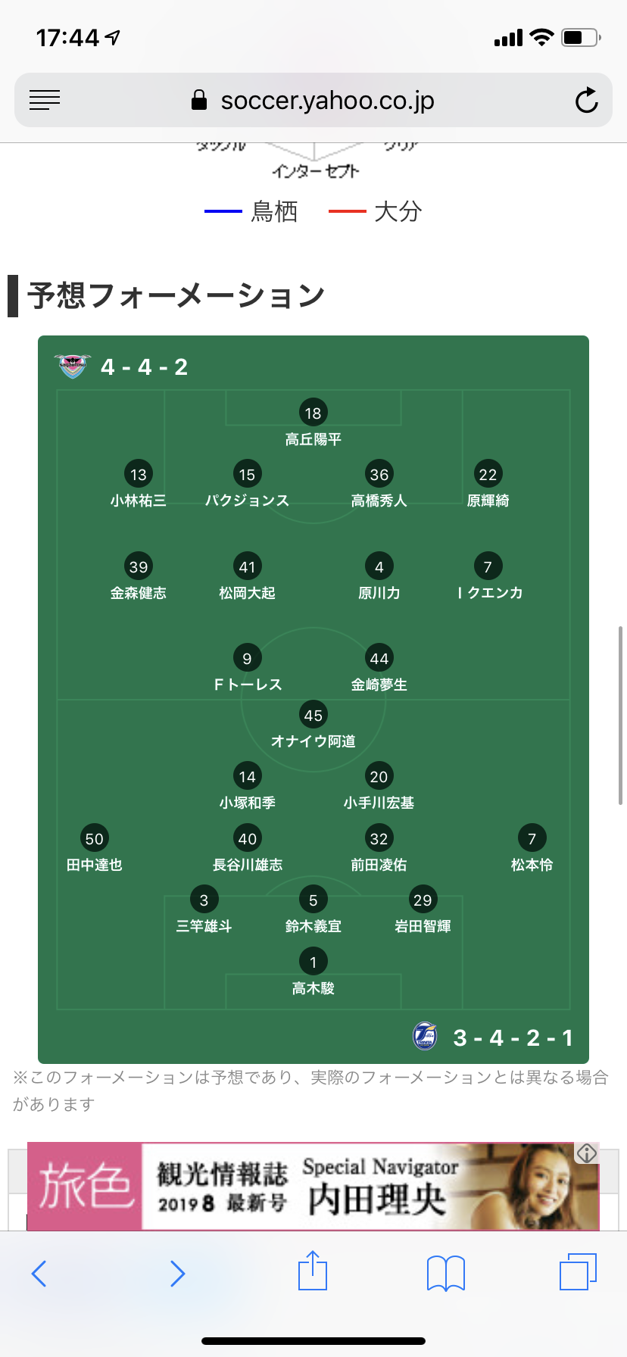Tap the red 大分 legend line
The height and width of the screenshot is (1357, 627).
(x=348, y=211)
